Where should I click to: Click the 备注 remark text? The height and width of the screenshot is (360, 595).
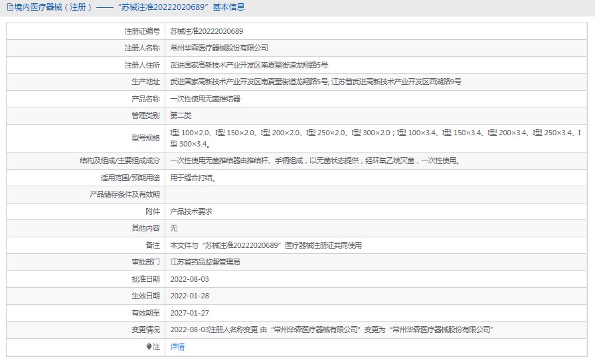[x=266, y=245]
